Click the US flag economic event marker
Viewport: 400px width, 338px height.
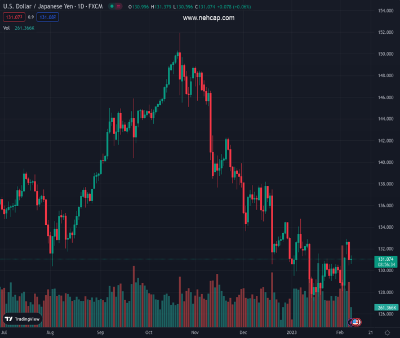click(357, 322)
